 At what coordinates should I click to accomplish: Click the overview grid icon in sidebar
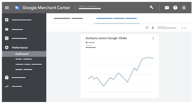(x=7, y=20)
